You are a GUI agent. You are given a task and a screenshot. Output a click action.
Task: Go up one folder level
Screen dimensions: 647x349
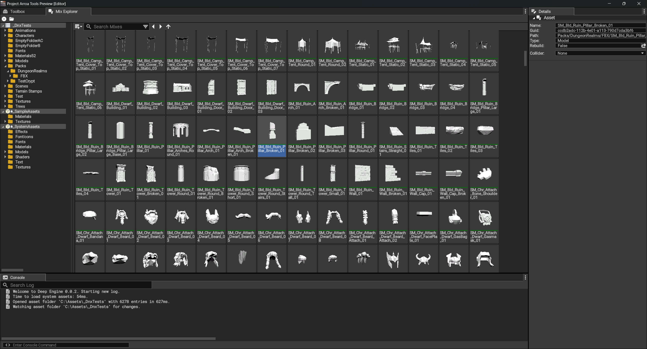pyautogui.click(x=168, y=27)
